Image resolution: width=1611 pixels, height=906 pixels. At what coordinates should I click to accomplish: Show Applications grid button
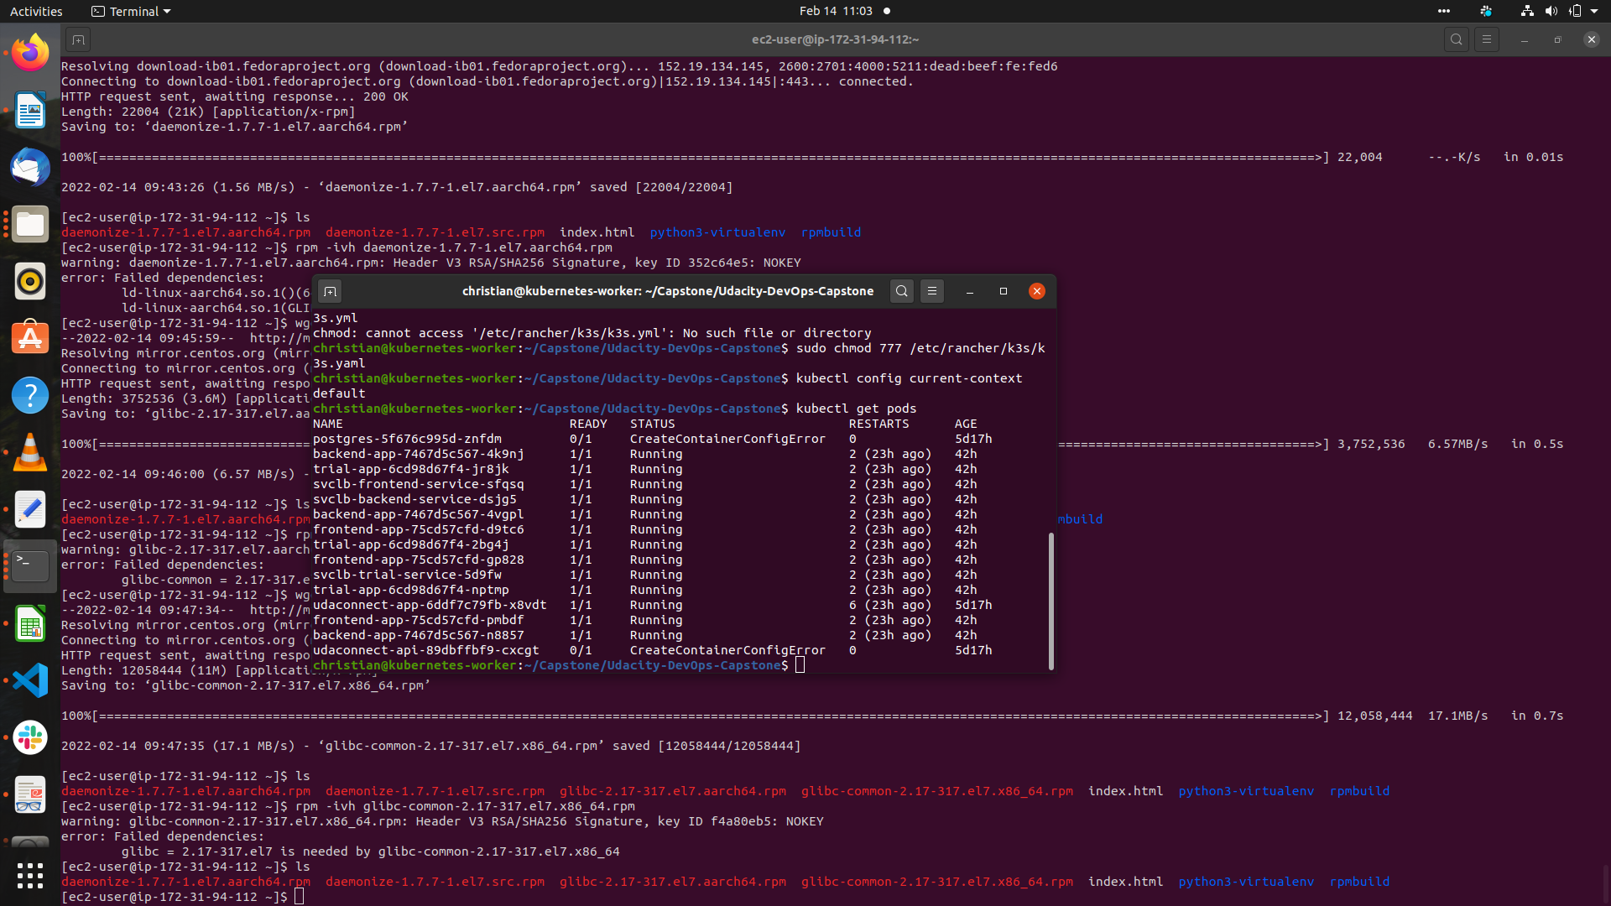(x=30, y=876)
